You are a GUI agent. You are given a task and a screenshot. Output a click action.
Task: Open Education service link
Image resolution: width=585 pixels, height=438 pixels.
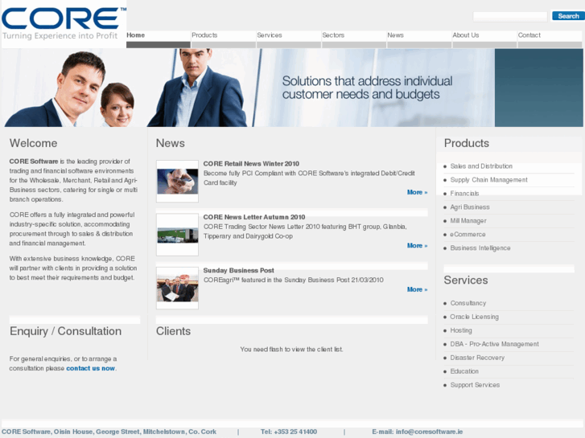click(464, 371)
